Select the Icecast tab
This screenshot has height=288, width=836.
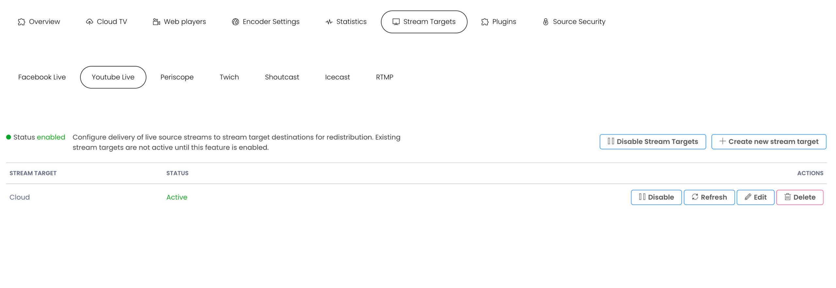tap(337, 77)
